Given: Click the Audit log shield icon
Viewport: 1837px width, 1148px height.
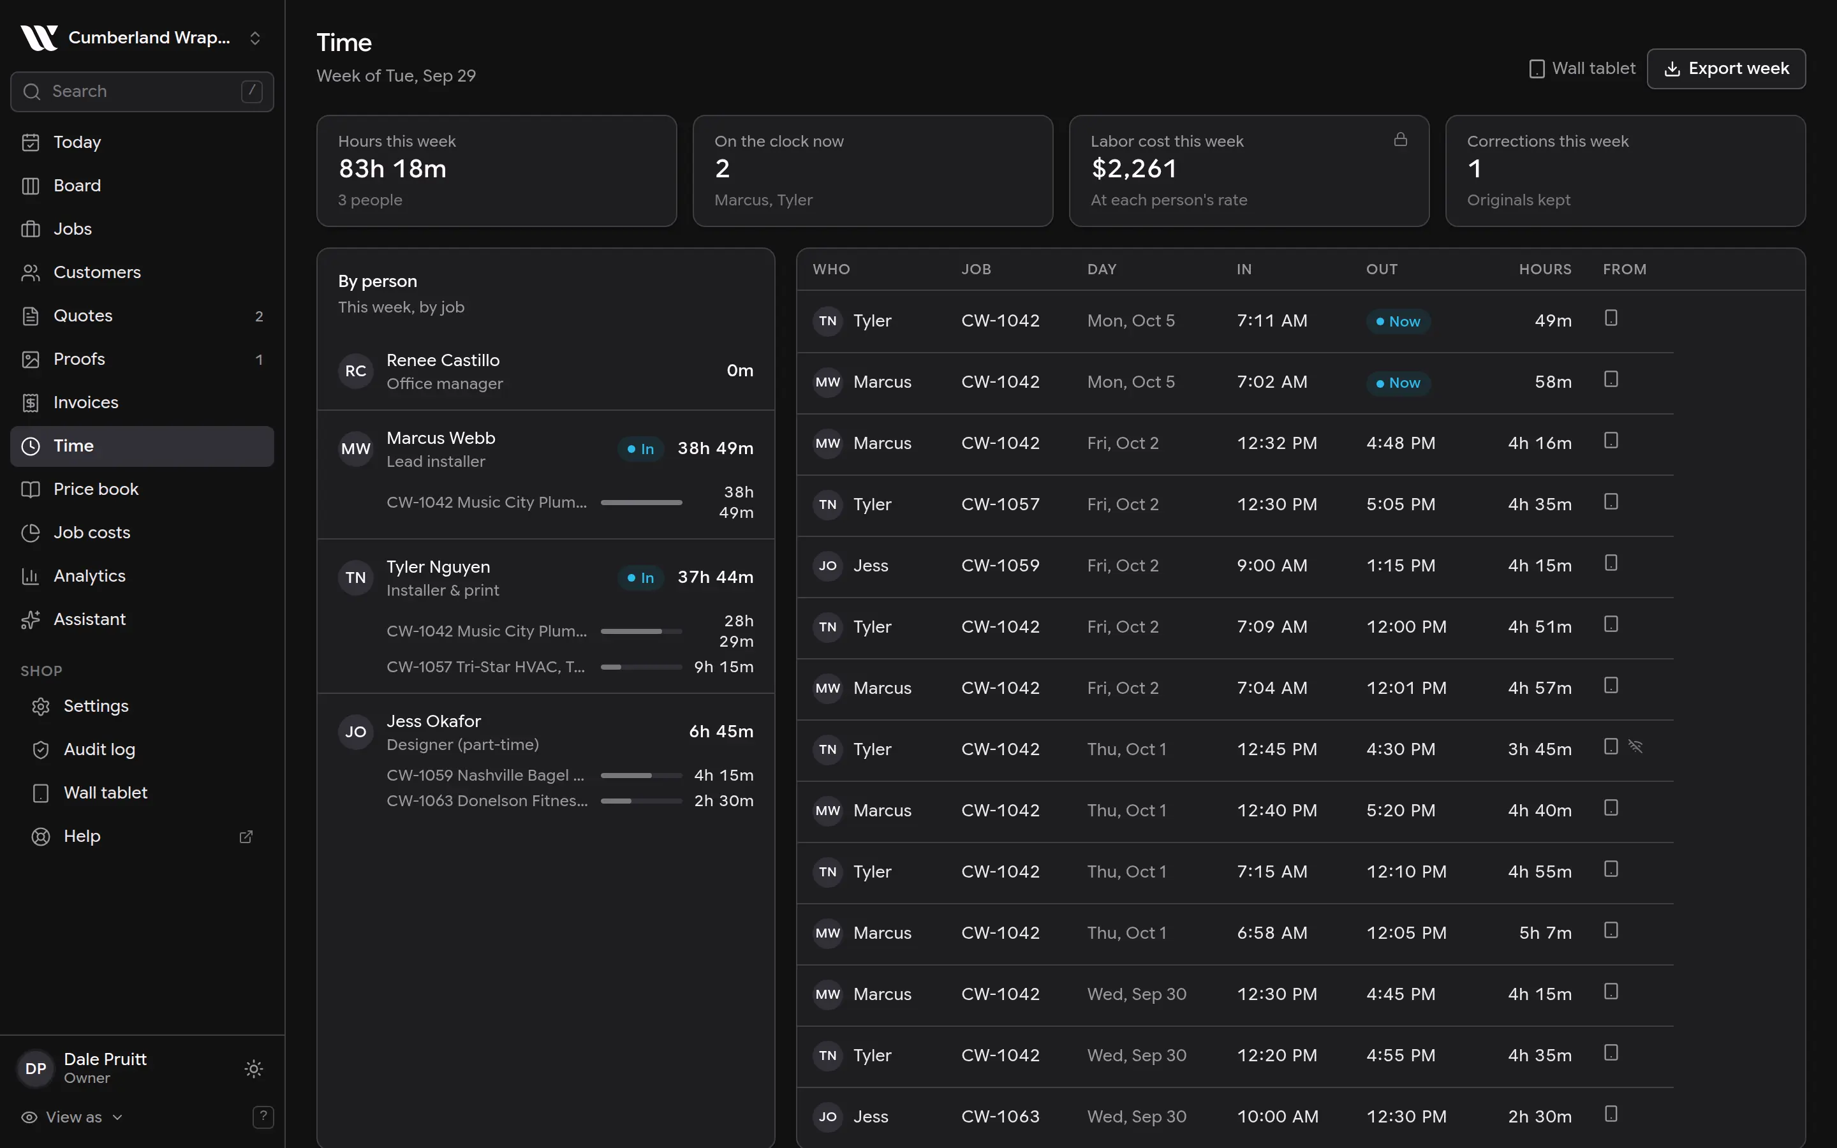Looking at the screenshot, I should (x=41, y=749).
